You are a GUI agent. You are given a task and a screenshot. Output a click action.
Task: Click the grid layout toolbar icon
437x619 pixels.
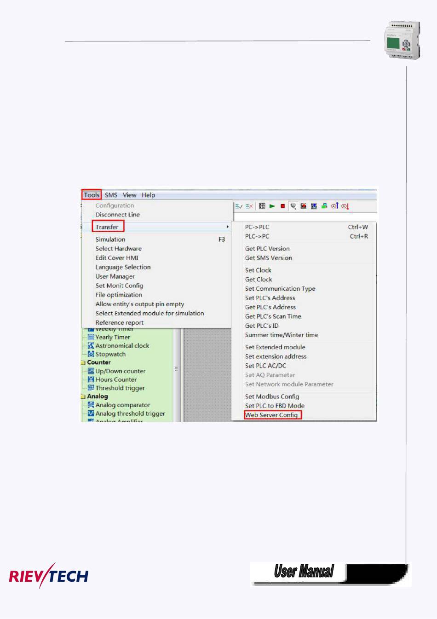pyautogui.click(x=262, y=206)
